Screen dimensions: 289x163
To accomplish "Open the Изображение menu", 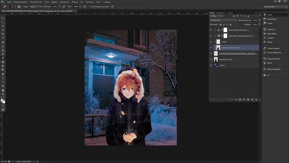I will coord(36,2).
